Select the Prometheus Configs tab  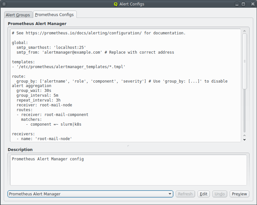pyautogui.click(x=54, y=14)
